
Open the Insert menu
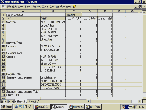28,7
